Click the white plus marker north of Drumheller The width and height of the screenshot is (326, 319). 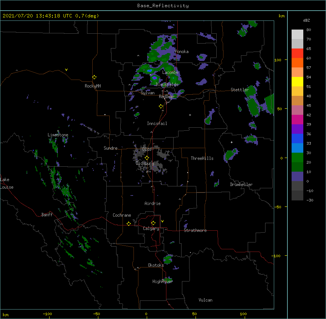(231, 142)
